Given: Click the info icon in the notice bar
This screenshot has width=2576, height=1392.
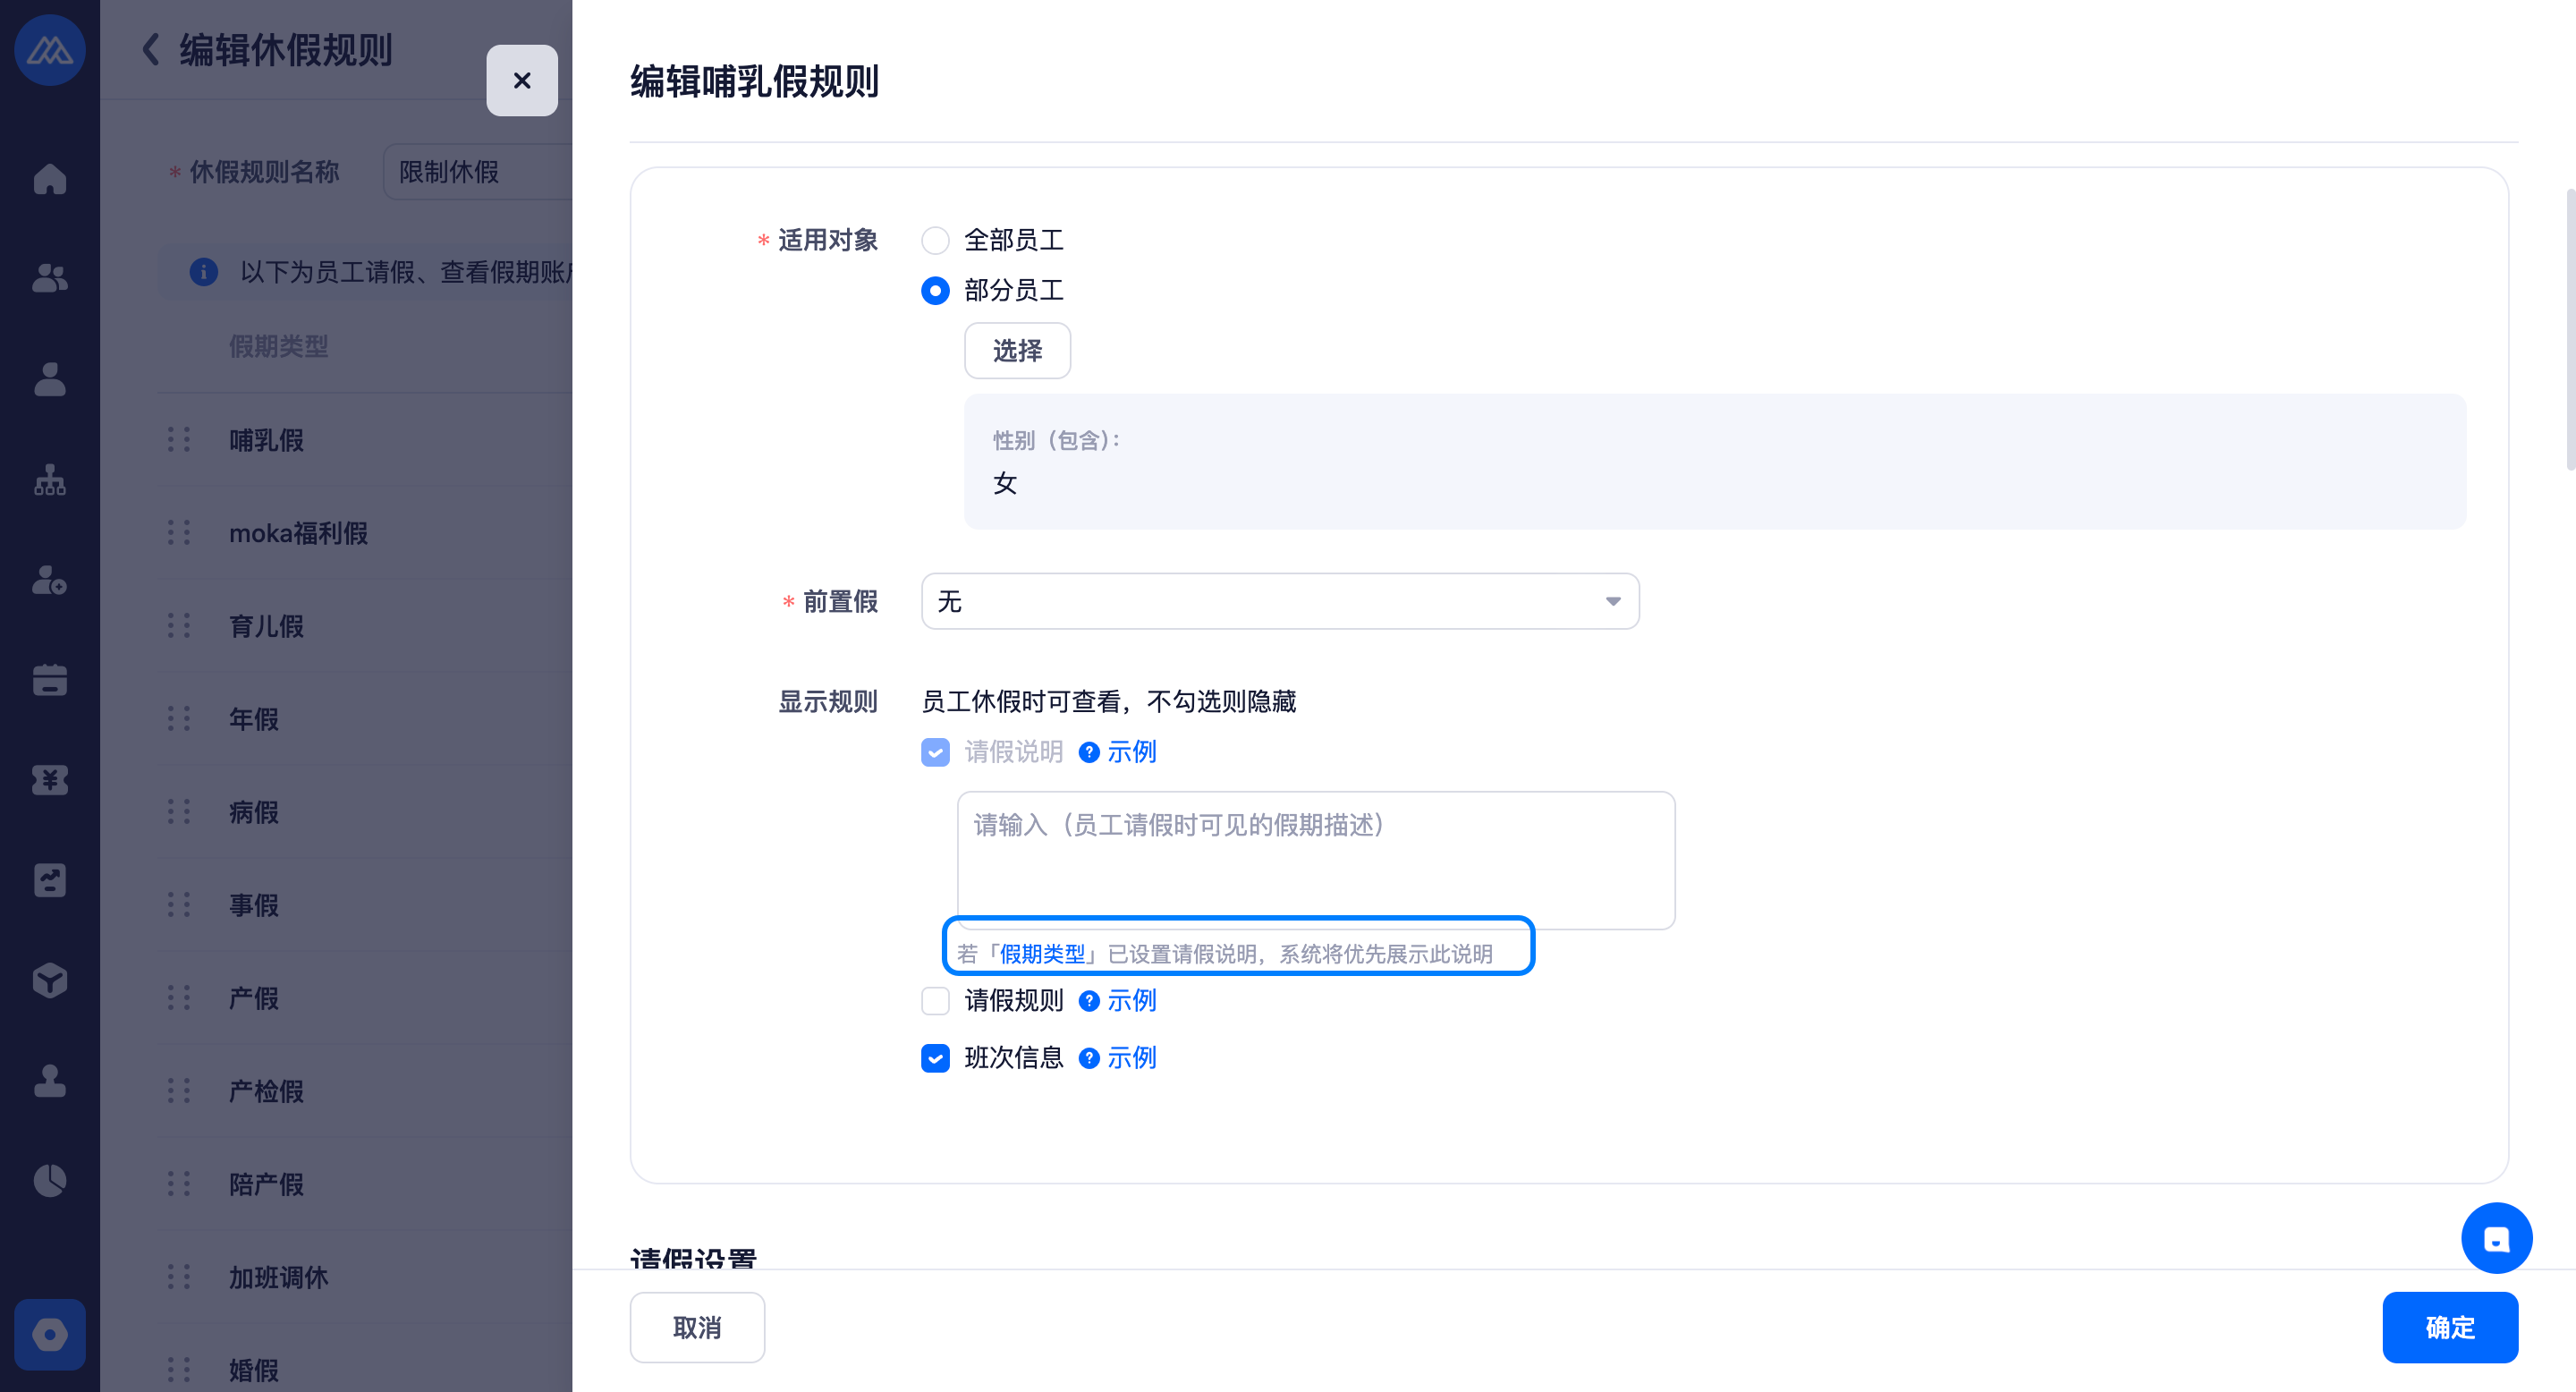Looking at the screenshot, I should pos(204,272).
